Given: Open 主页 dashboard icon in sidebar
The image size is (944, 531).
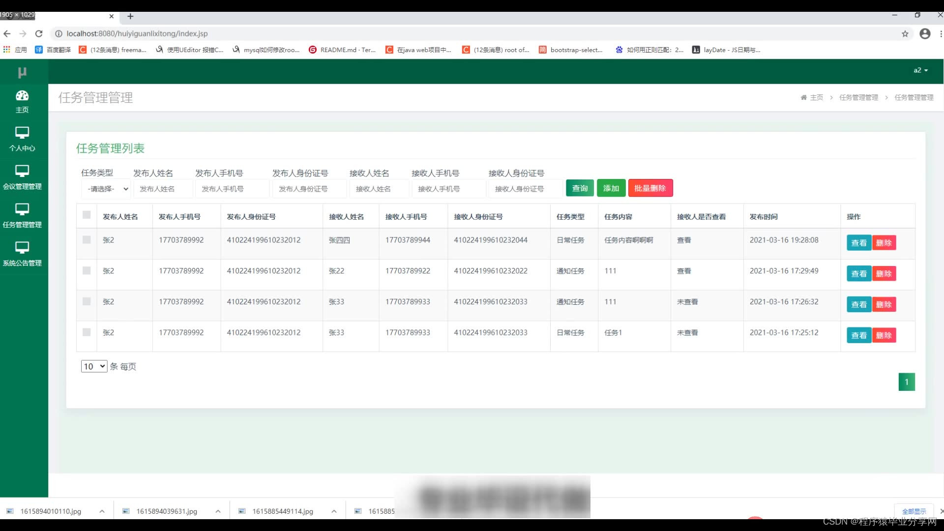Looking at the screenshot, I should [x=22, y=96].
